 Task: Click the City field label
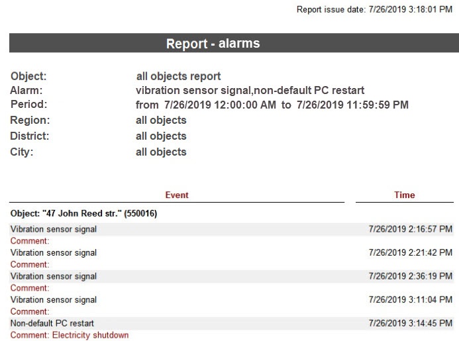click(22, 152)
